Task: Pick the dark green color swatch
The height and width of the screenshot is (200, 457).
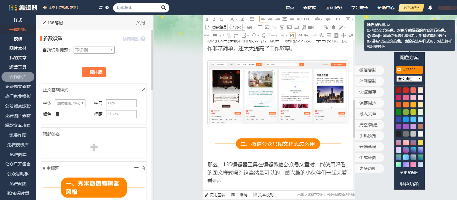Action: pyautogui.click(x=399, y=112)
